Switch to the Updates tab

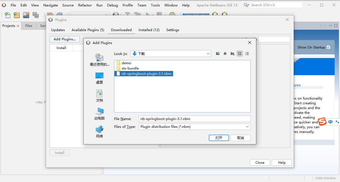(58, 30)
